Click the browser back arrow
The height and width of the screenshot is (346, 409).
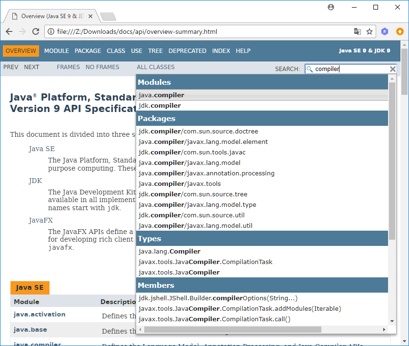pyautogui.click(x=9, y=31)
